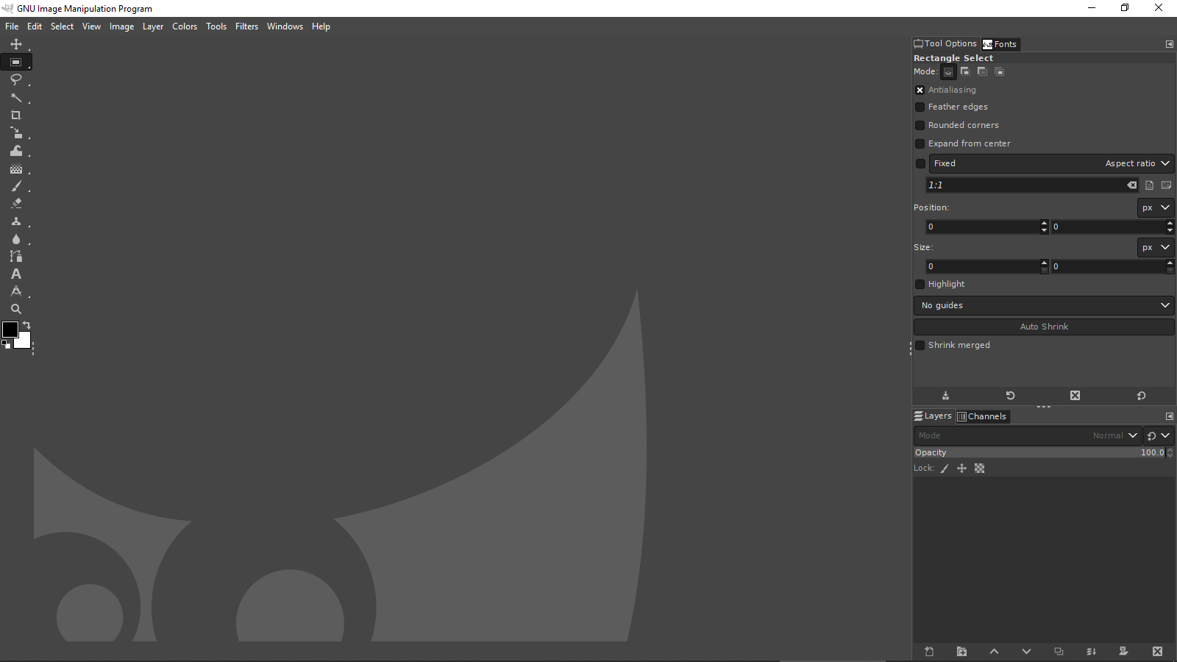Lower the layer one step
Viewport: 1177px width, 662px height.
(1026, 652)
